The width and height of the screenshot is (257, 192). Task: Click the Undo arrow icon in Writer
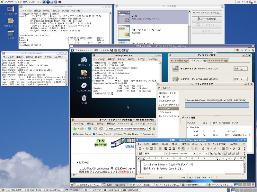(x=208, y=148)
